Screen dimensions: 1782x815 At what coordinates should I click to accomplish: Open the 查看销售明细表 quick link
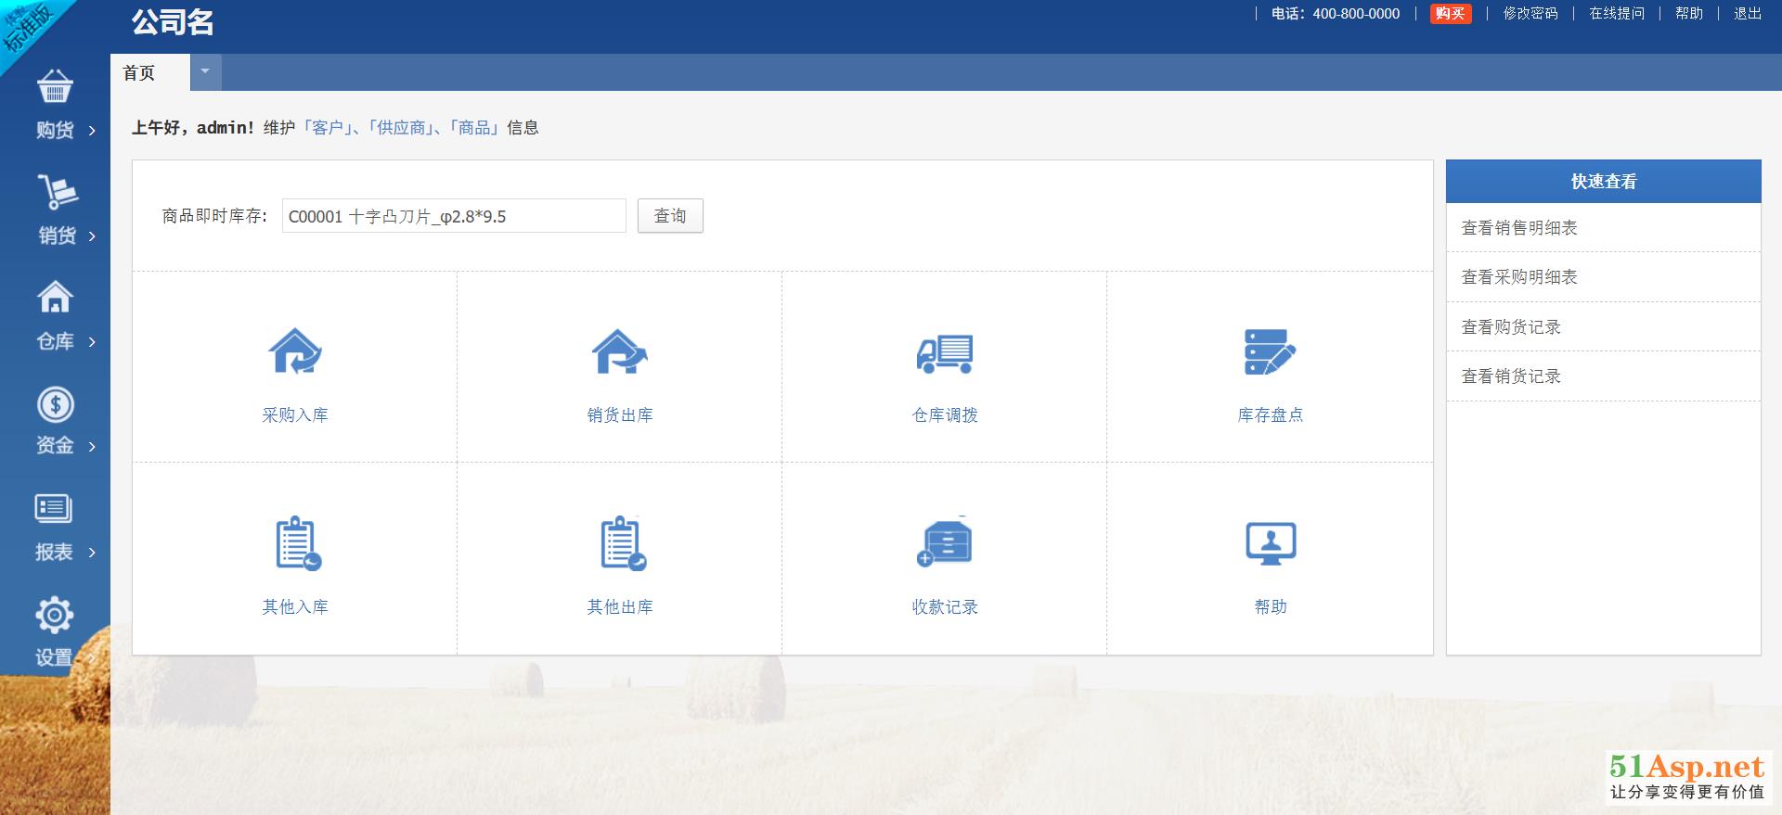tap(1518, 228)
